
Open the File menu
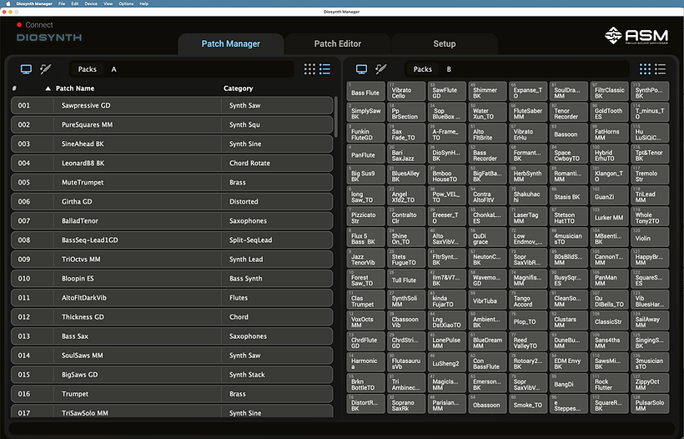point(62,3)
